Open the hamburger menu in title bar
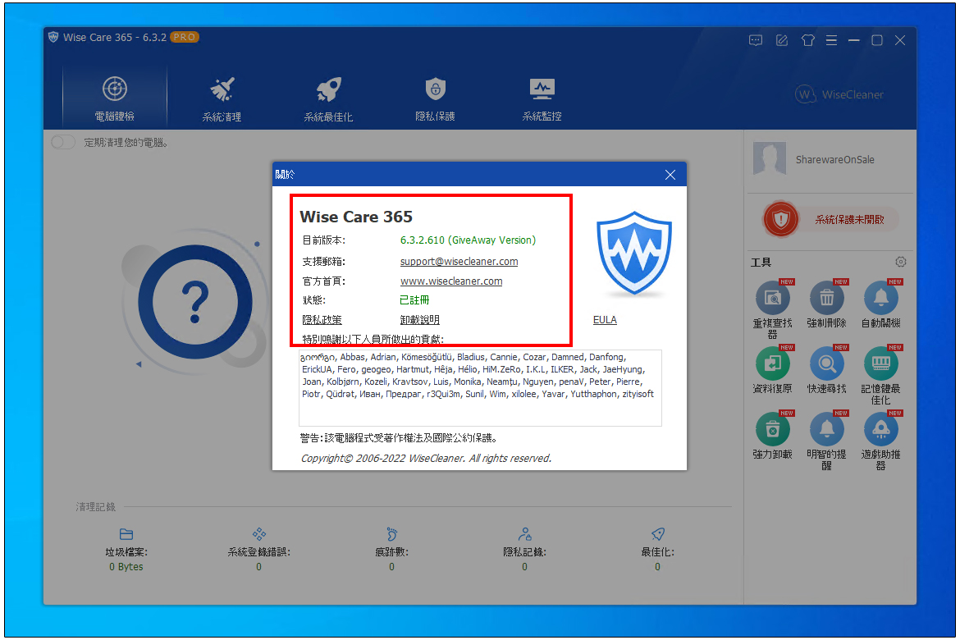 click(x=831, y=40)
